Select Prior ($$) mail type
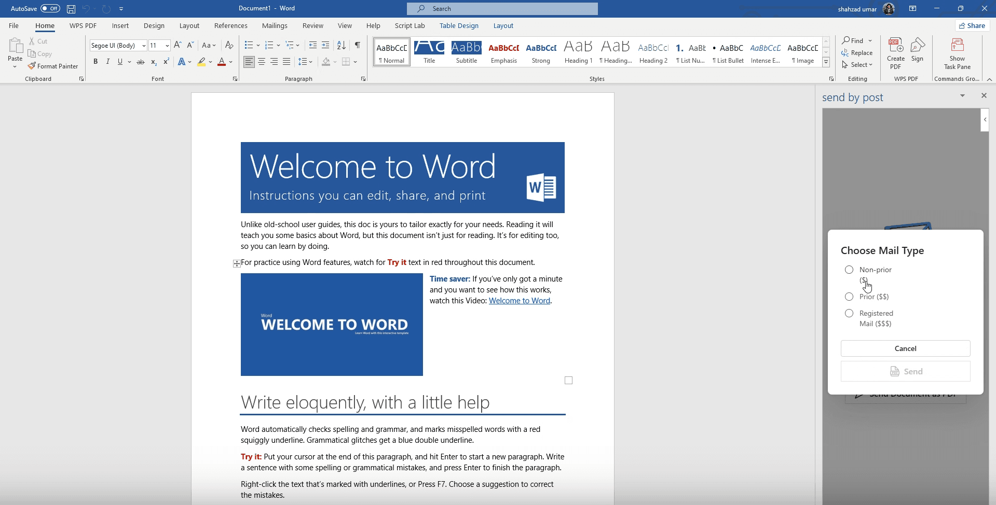Viewport: 996px width, 505px height. tap(849, 297)
